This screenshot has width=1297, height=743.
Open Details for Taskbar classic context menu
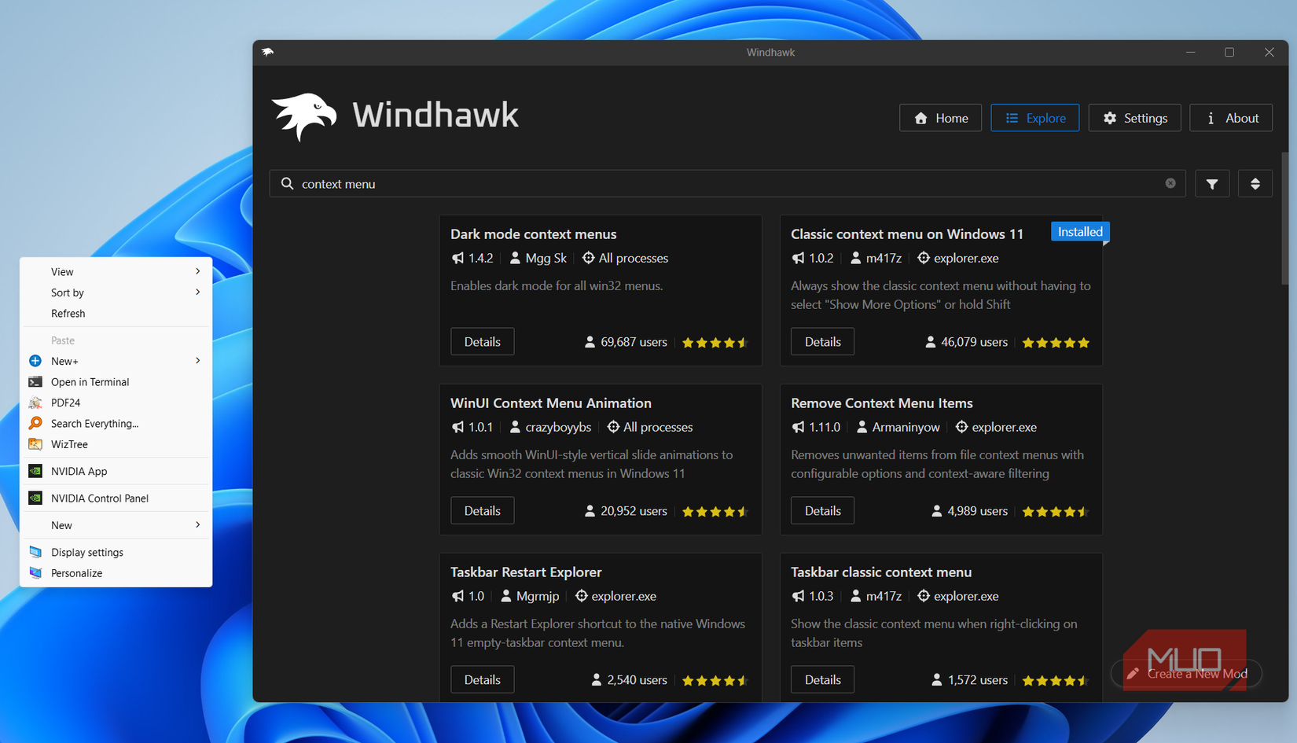(x=822, y=680)
